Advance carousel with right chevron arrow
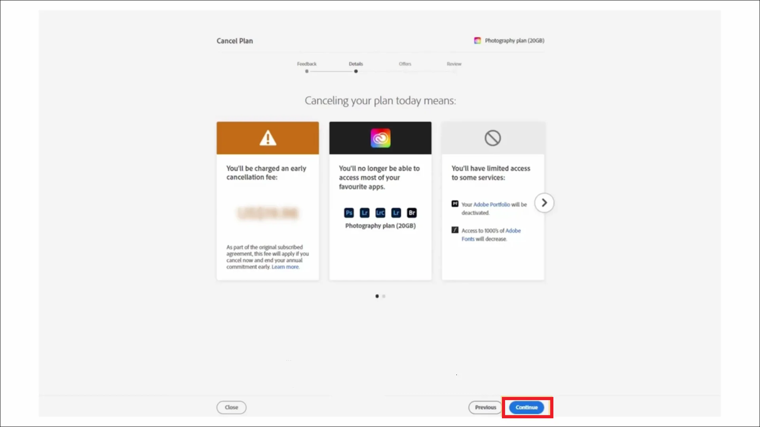The width and height of the screenshot is (760, 427). point(544,203)
